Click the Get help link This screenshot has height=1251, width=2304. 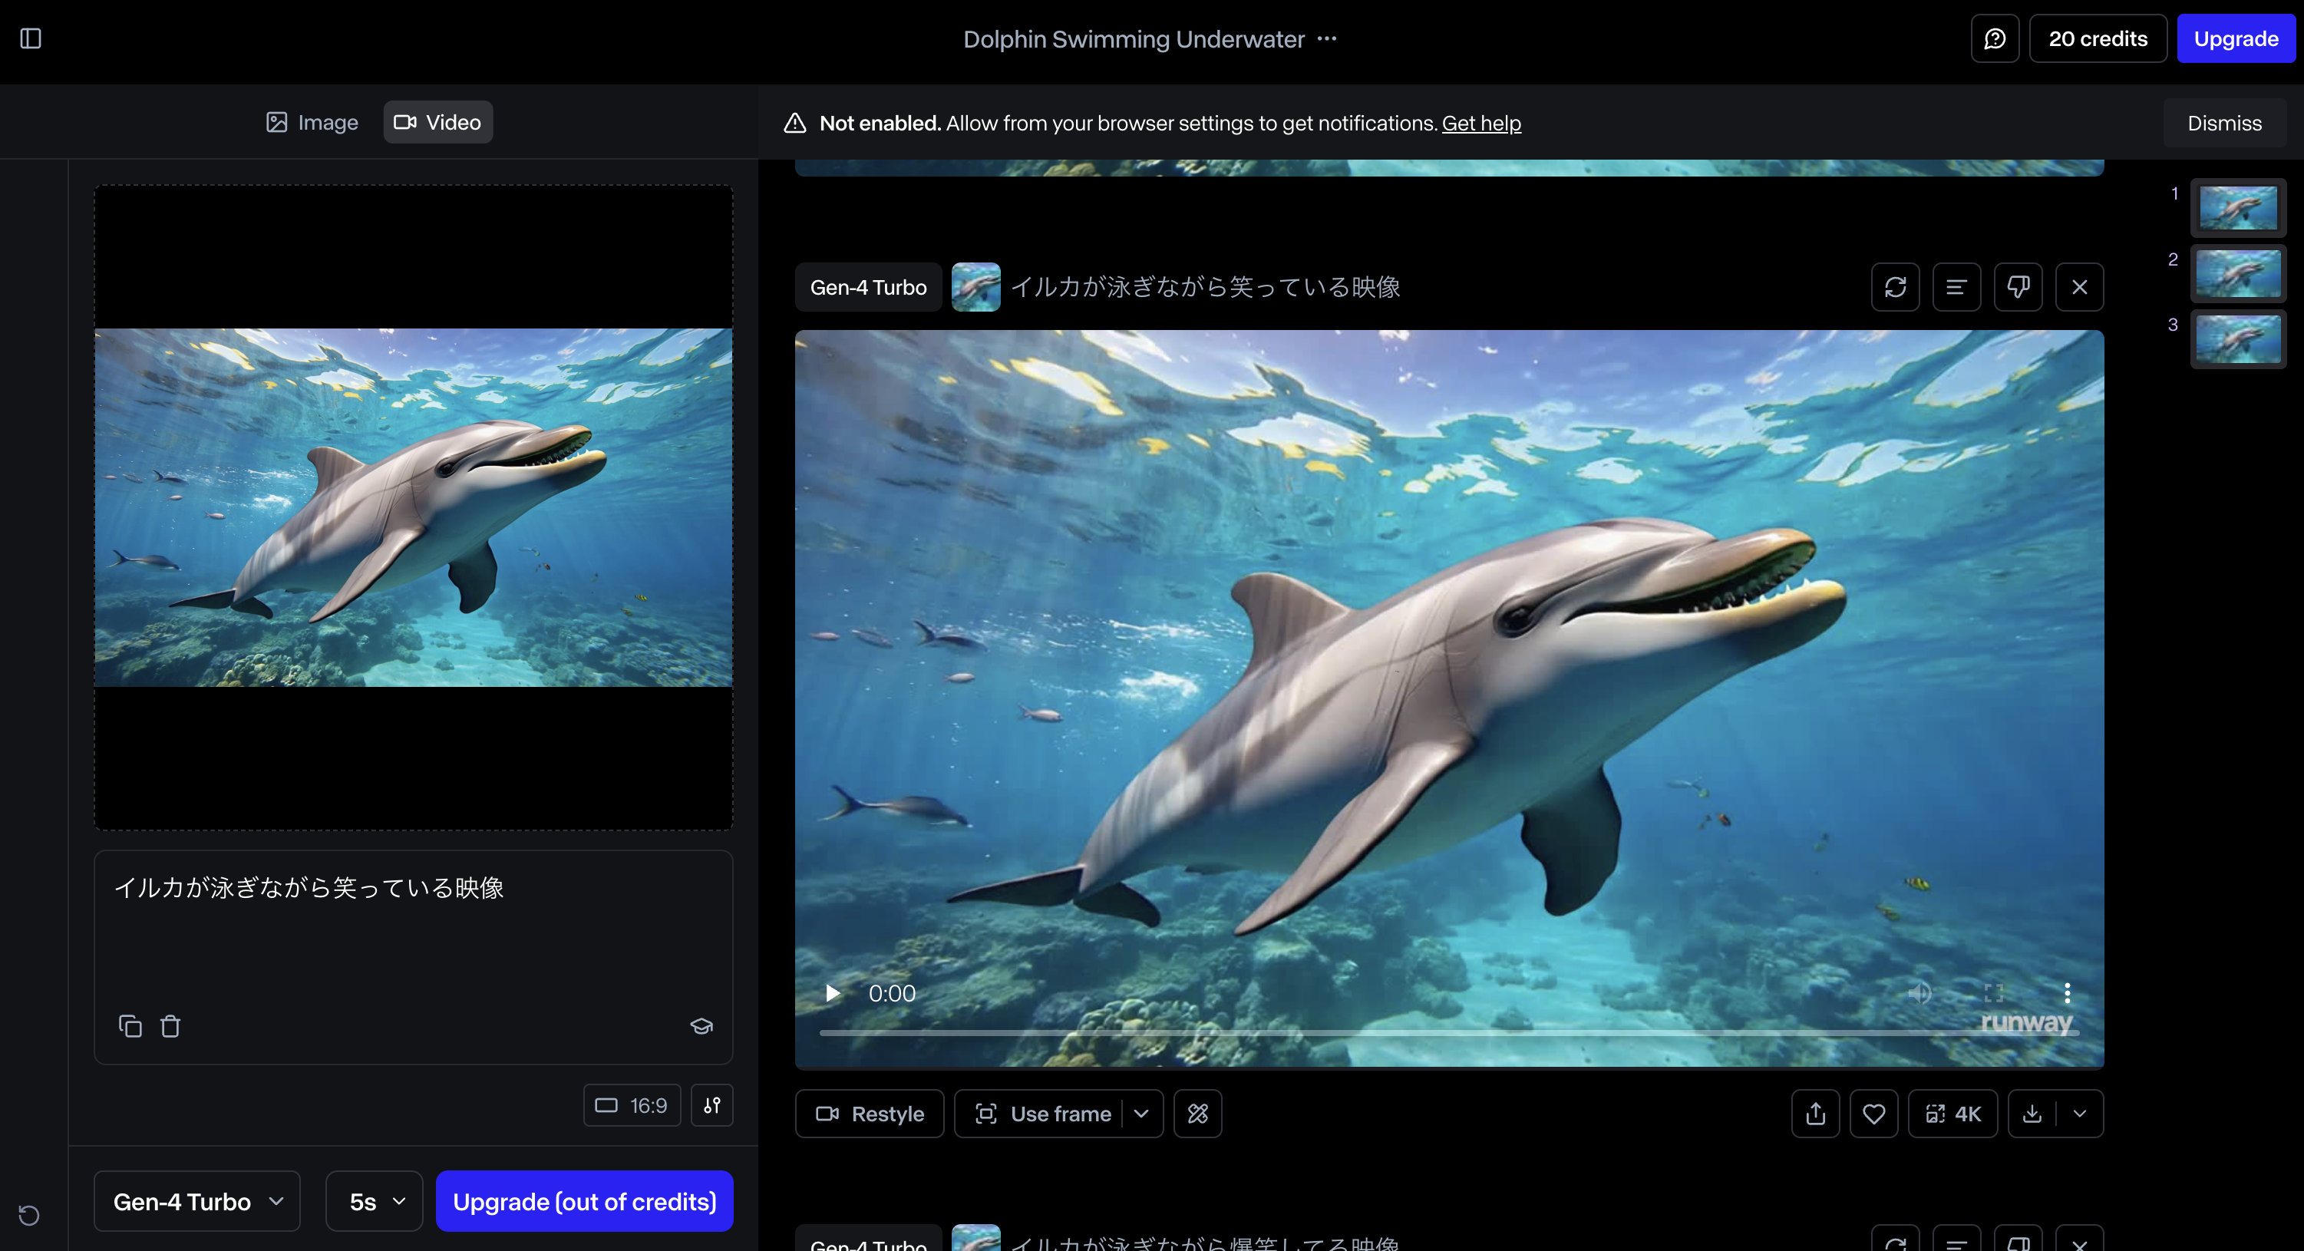pyautogui.click(x=1480, y=124)
